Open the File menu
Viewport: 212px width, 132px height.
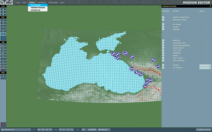click(x=18, y=2)
